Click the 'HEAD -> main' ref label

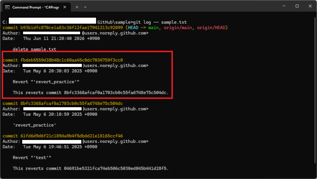click(x=143, y=28)
